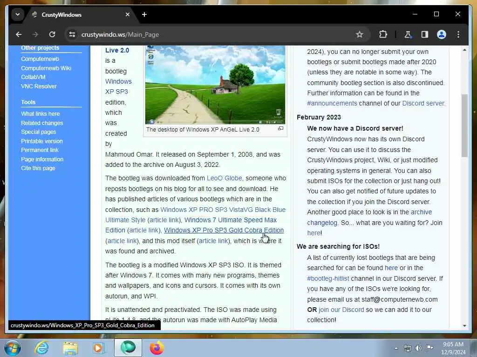Viewport: 477px width, 357px height.
Task: Click the vertical scrollbar thumb
Action: [464, 126]
